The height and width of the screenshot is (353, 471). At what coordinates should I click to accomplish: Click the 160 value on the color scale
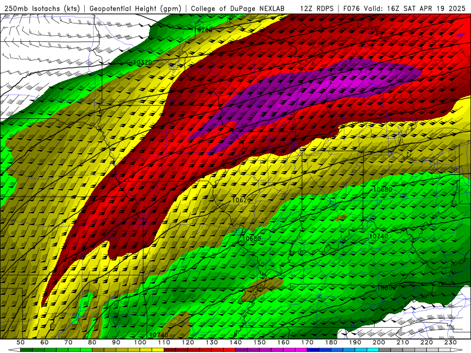[x=283, y=342]
